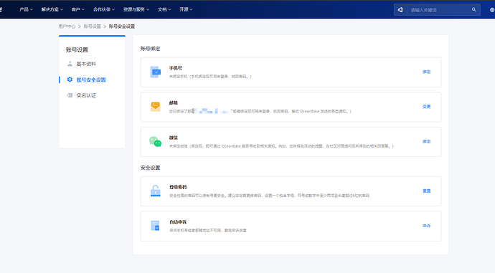Open 基本资料 in the sidebar
Viewport: 495px width, 273px height.
pos(86,64)
